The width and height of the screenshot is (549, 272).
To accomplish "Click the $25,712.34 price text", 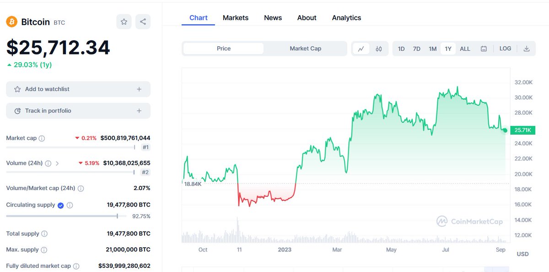I will [x=58, y=48].
